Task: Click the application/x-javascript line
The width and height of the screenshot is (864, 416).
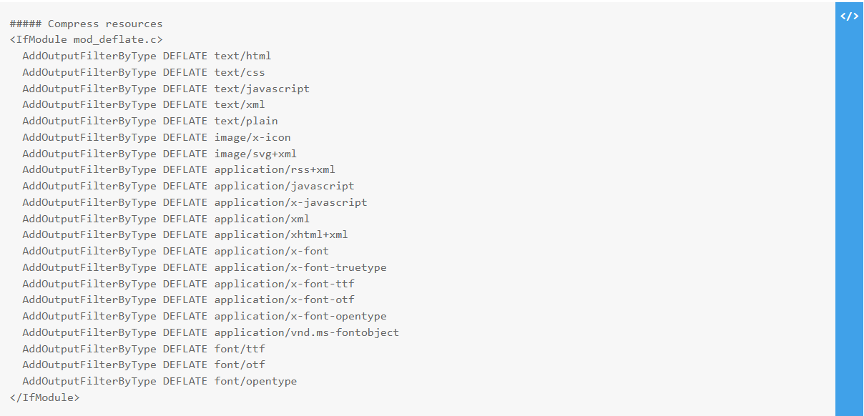Action: (195, 202)
